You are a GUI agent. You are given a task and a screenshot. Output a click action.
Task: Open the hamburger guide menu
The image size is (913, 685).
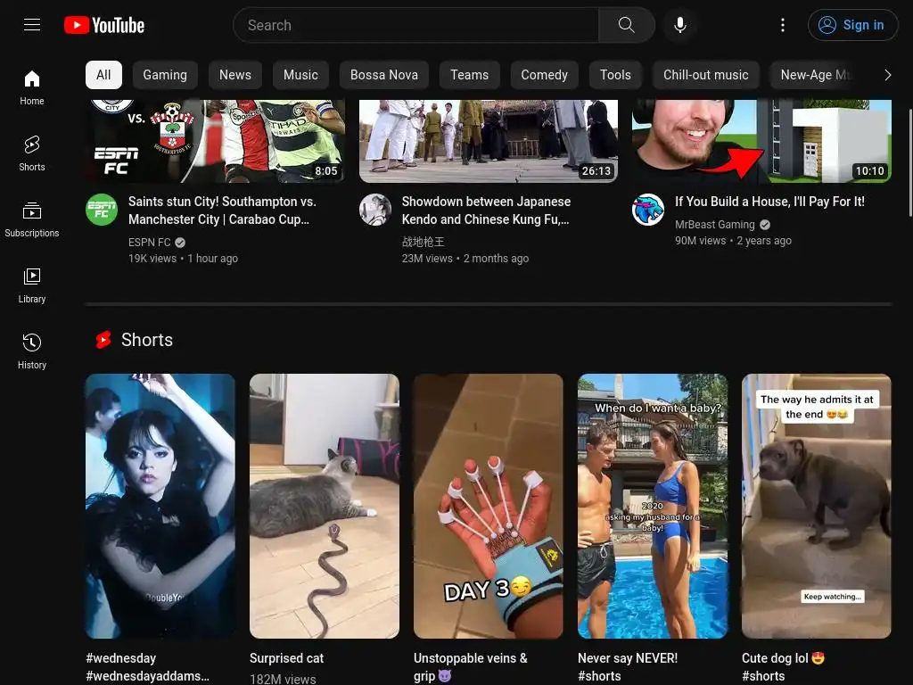32,25
